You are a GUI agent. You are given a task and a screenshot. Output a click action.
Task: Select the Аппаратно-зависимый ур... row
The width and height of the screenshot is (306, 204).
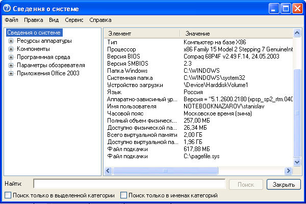coord(198,99)
